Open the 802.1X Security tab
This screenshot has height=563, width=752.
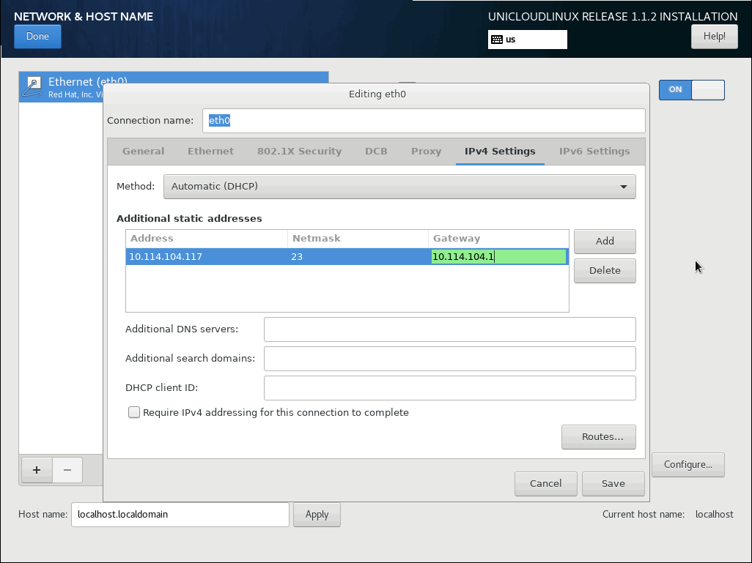[299, 152]
